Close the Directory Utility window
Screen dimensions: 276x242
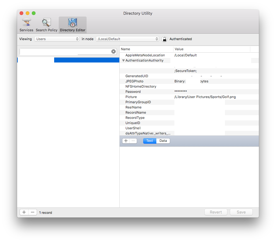[x=21, y=13]
